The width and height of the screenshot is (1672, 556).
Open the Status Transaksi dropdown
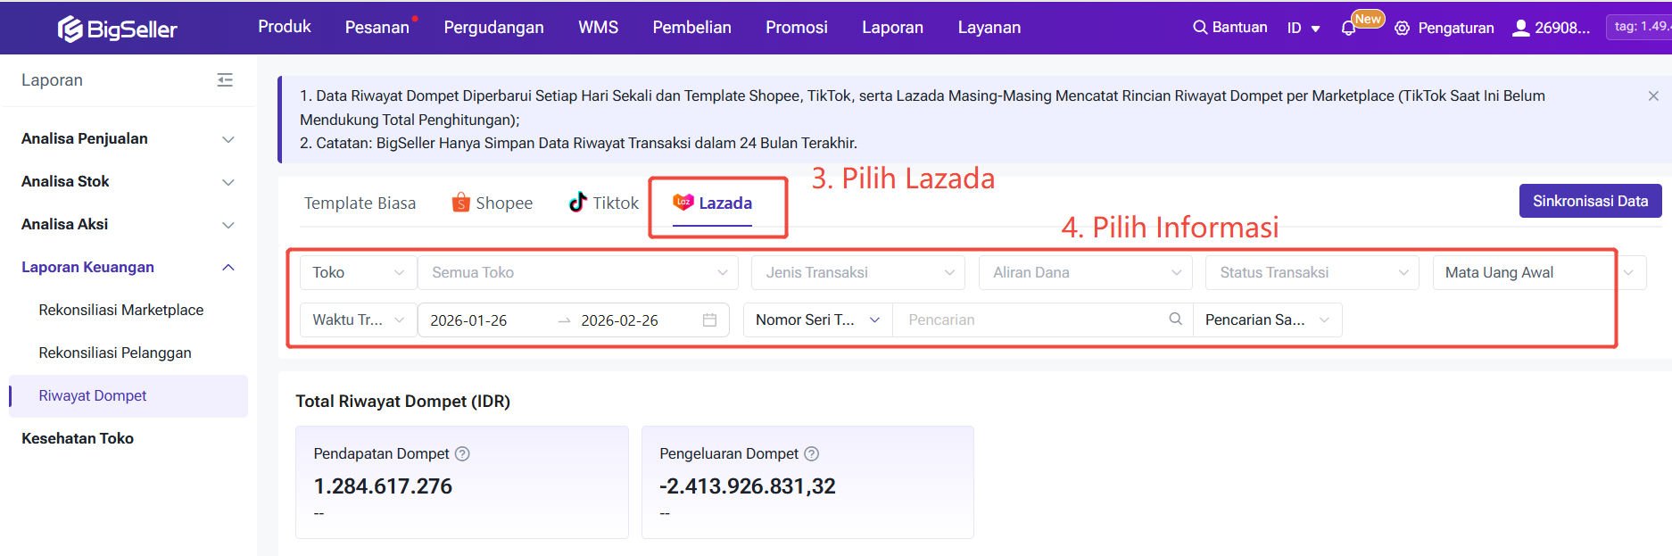[1312, 272]
